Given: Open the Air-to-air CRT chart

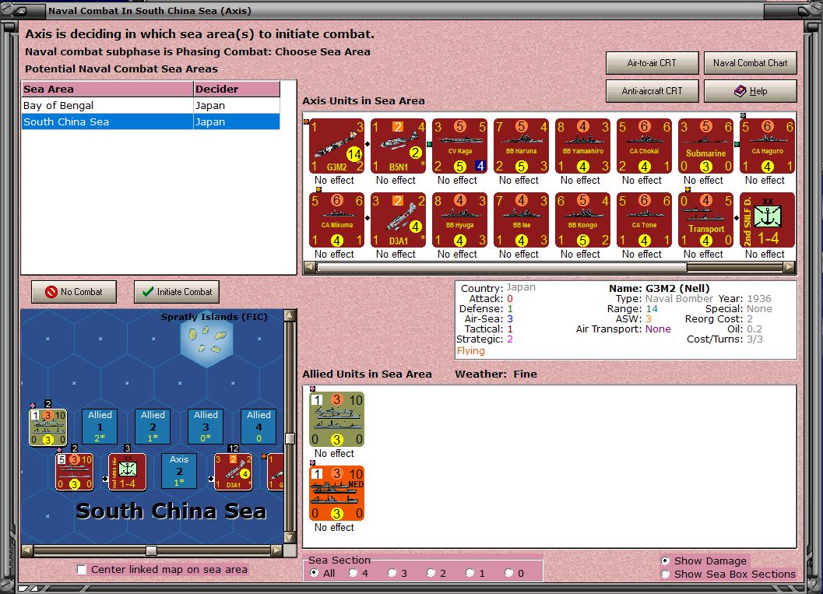Looking at the screenshot, I should pos(652,63).
